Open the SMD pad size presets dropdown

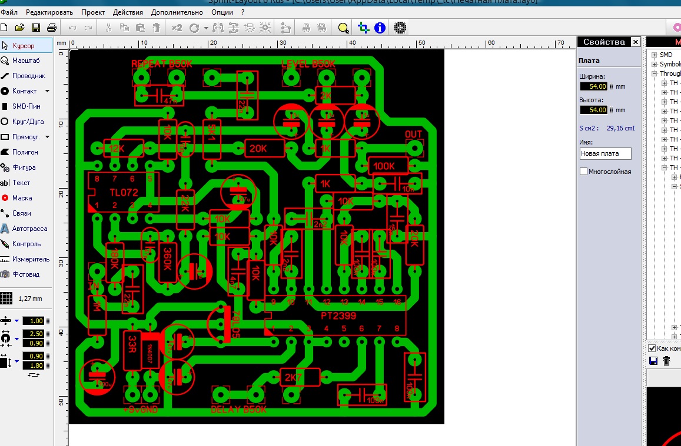16,361
